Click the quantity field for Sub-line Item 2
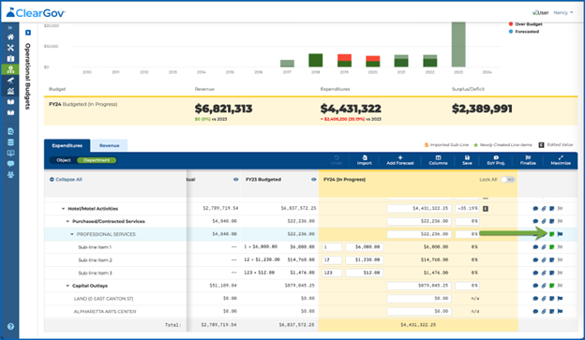The image size is (585, 340). tap(332, 259)
